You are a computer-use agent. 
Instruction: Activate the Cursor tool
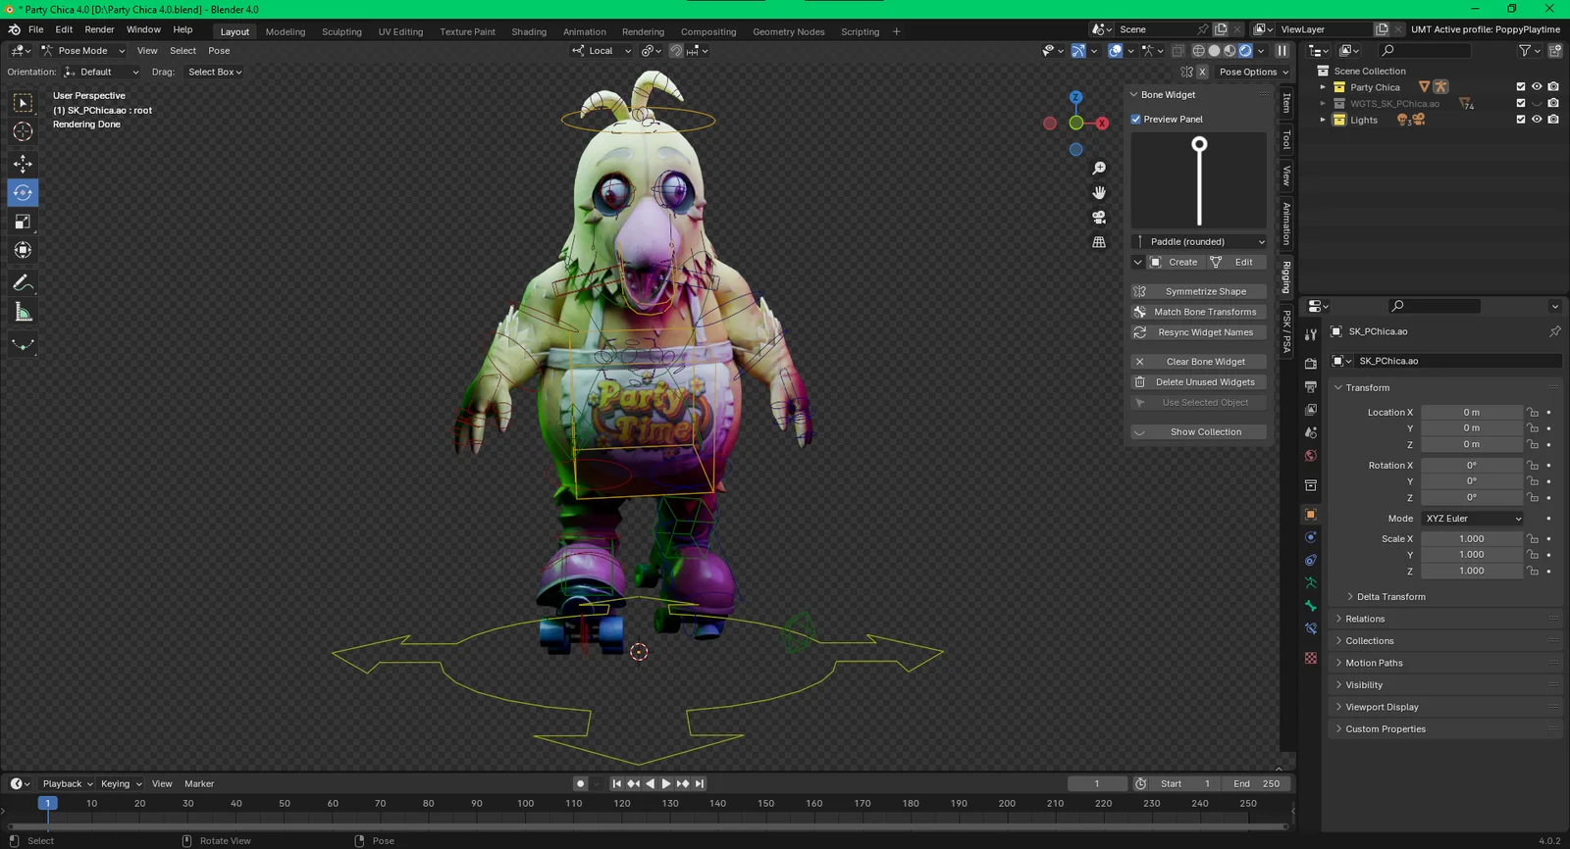(23, 131)
